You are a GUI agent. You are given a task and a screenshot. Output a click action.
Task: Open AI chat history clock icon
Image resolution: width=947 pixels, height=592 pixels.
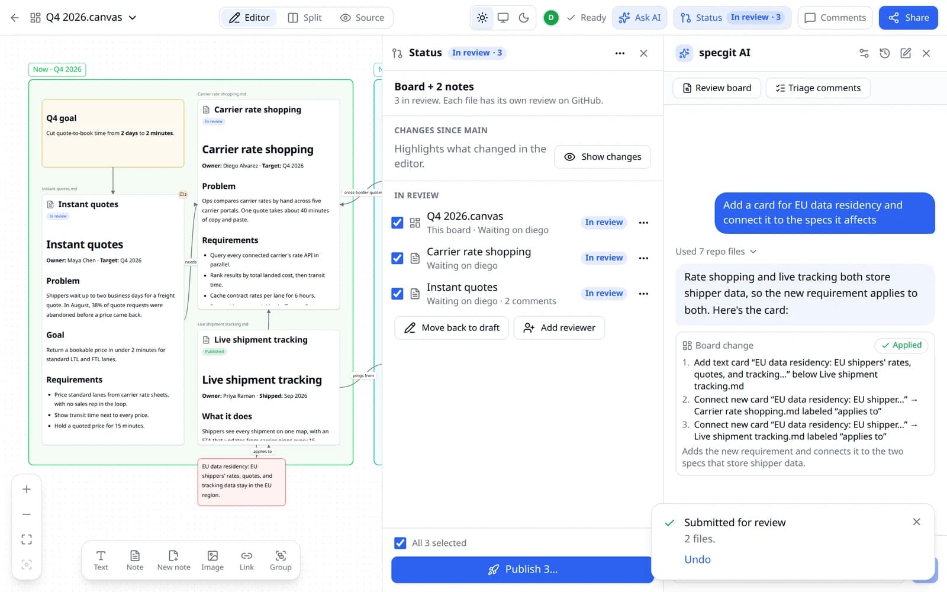[x=885, y=53]
